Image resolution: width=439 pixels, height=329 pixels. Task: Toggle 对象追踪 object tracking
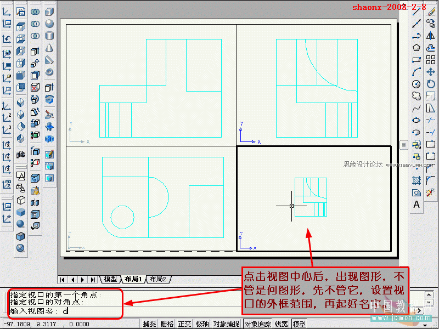coord(258,324)
